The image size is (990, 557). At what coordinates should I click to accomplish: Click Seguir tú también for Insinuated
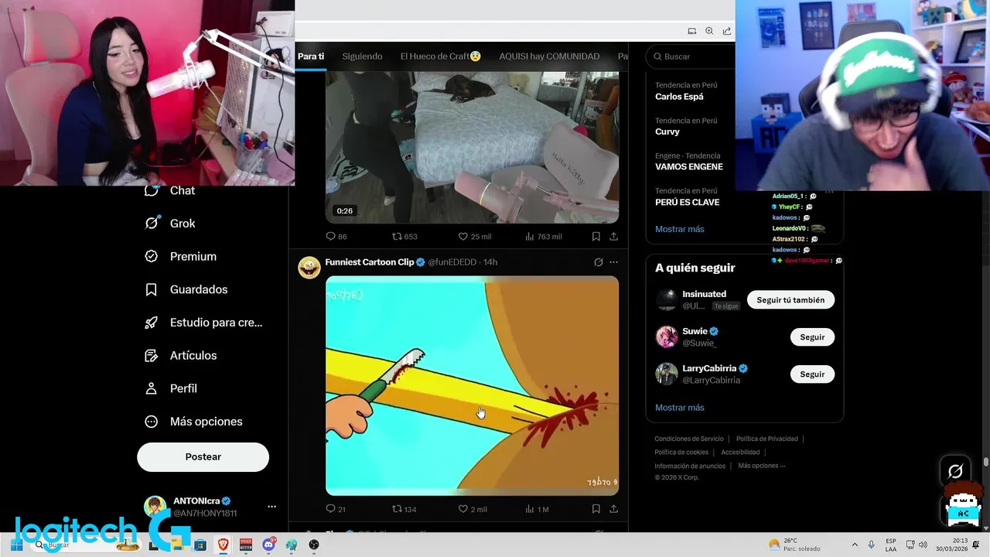click(x=790, y=300)
